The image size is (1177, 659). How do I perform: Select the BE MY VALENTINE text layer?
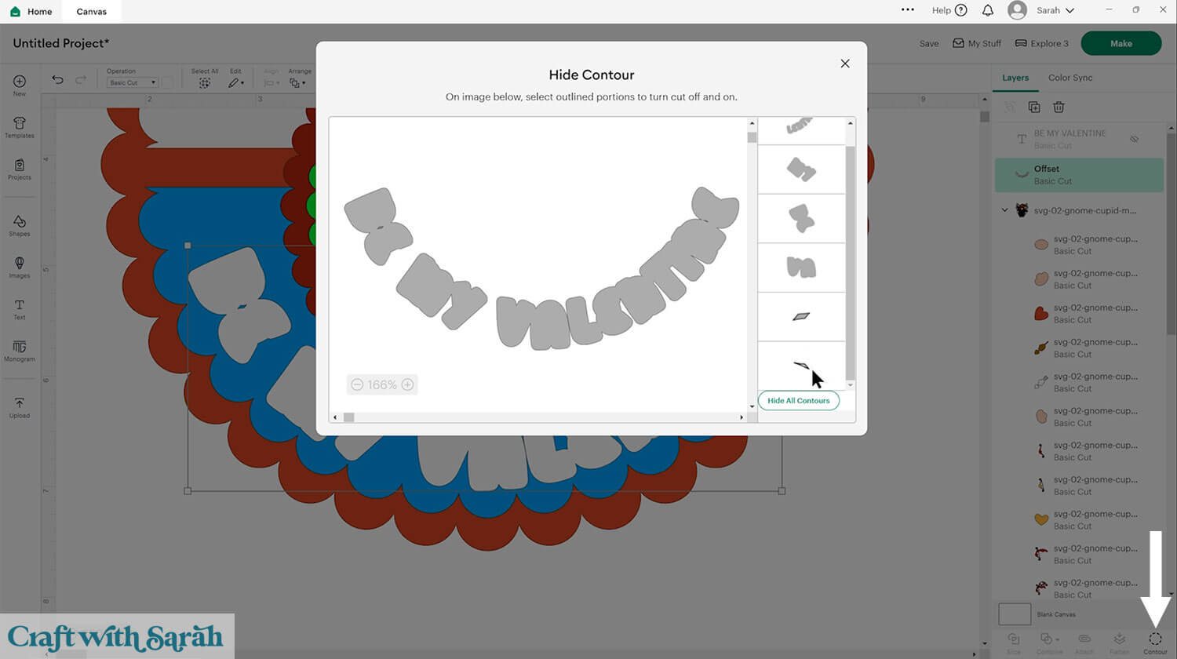point(1079,139)
